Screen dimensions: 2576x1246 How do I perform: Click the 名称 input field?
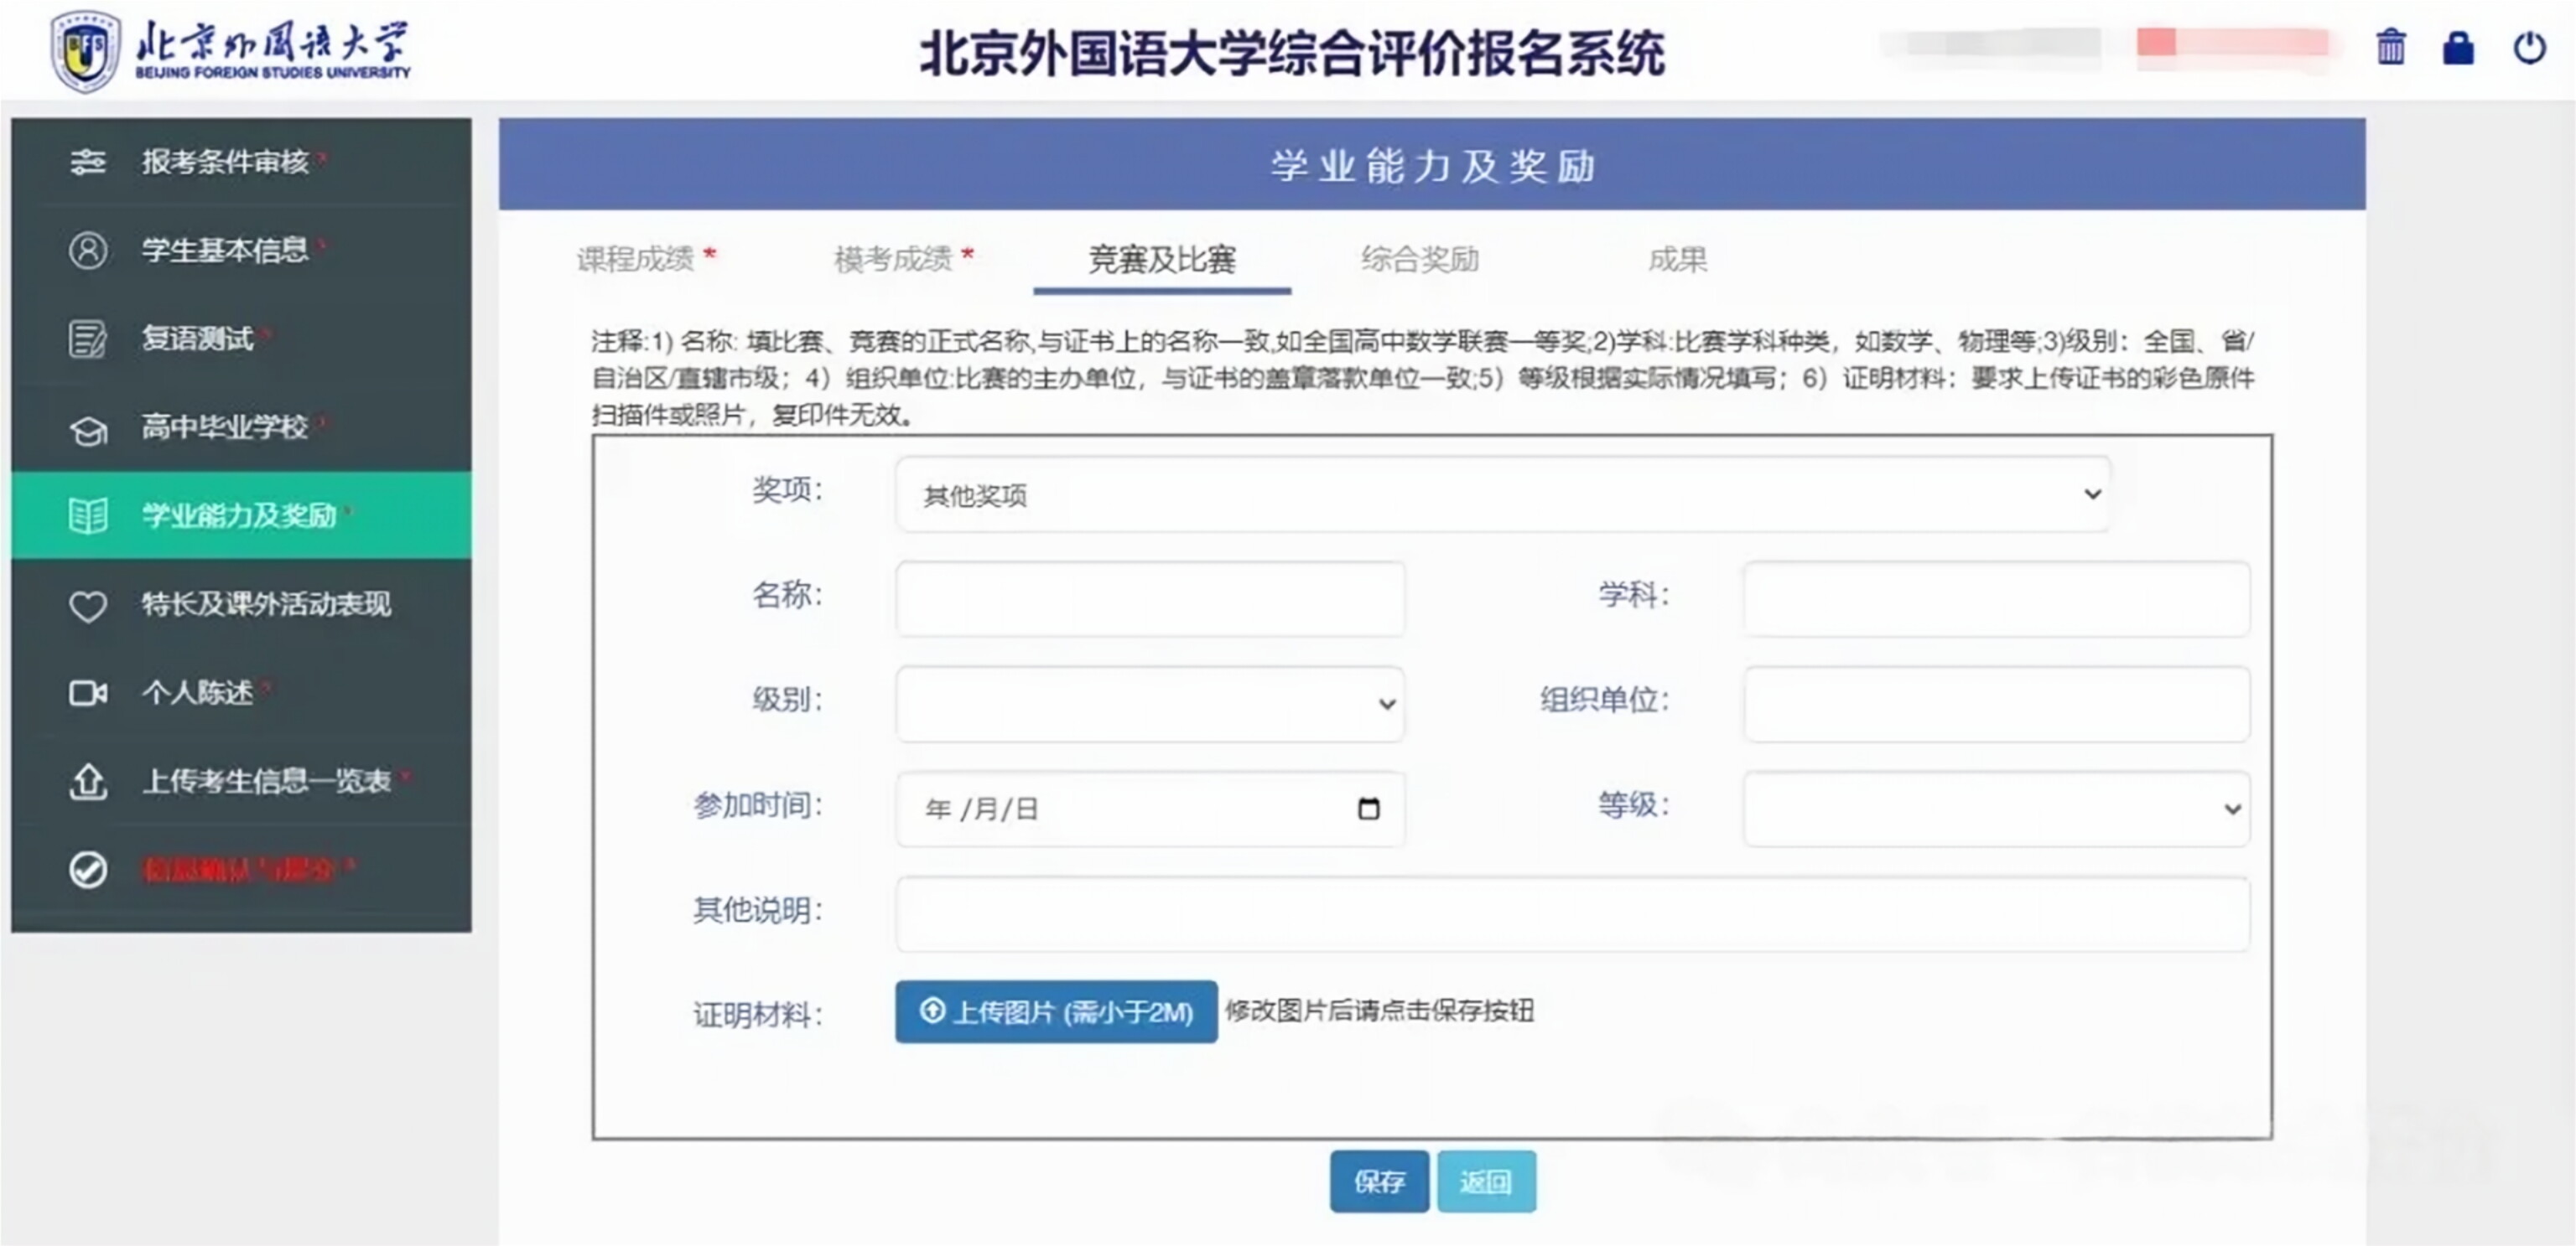click(x=1150, y=599)
